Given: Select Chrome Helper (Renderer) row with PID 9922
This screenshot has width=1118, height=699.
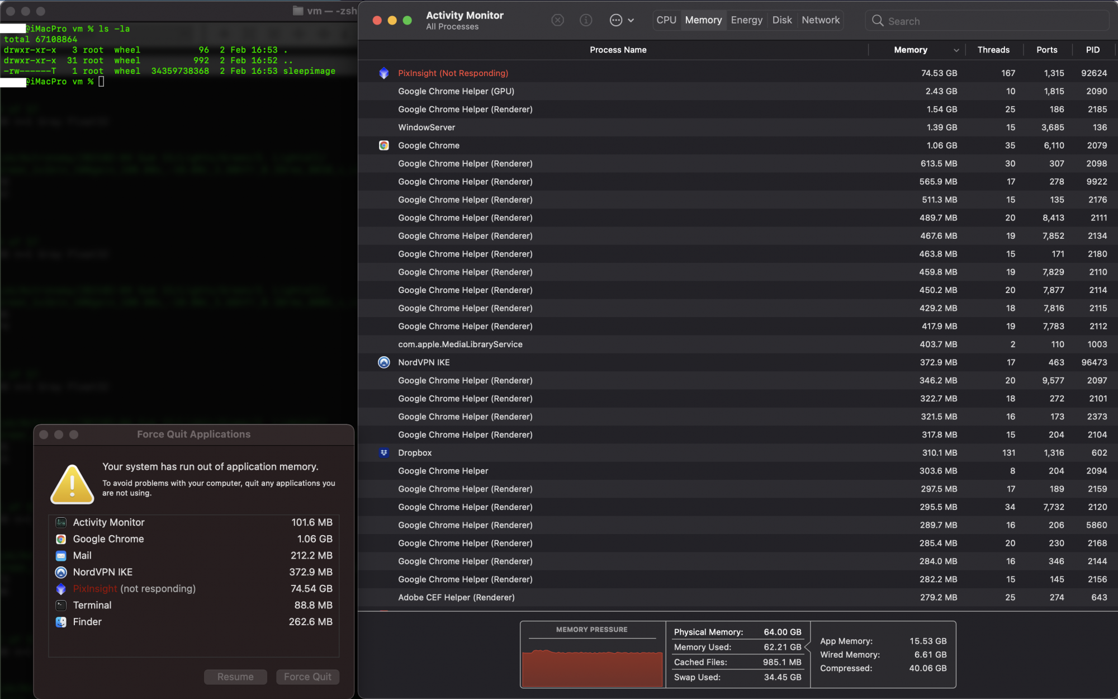Looking at the screenshot, I should point(738,182).
